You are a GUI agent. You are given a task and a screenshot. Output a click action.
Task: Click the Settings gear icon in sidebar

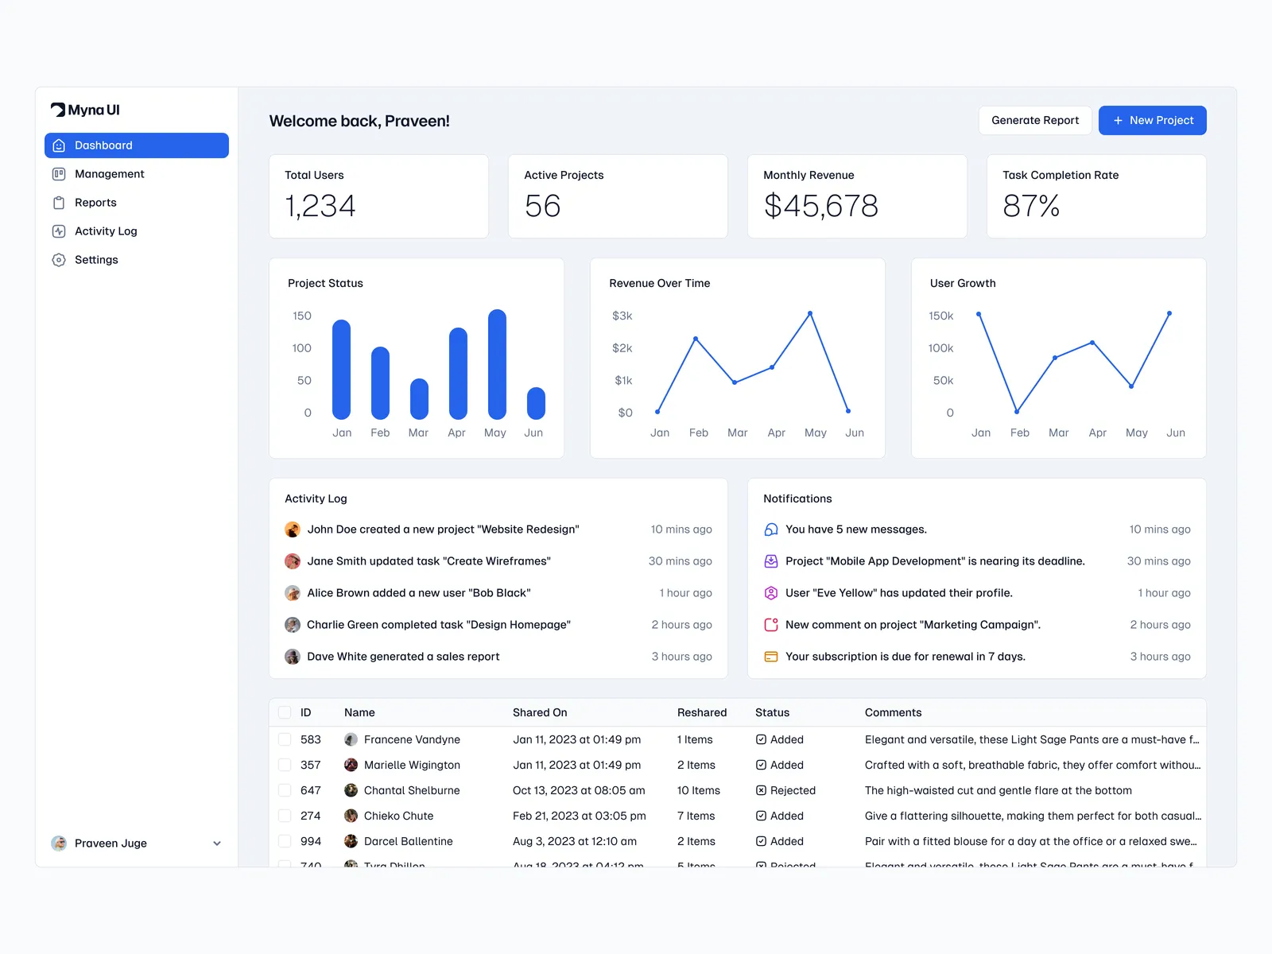pyautogui.click(x=59, y=260)
